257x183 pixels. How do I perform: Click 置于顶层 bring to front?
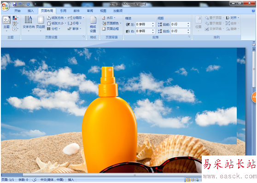tap(214, 18)
